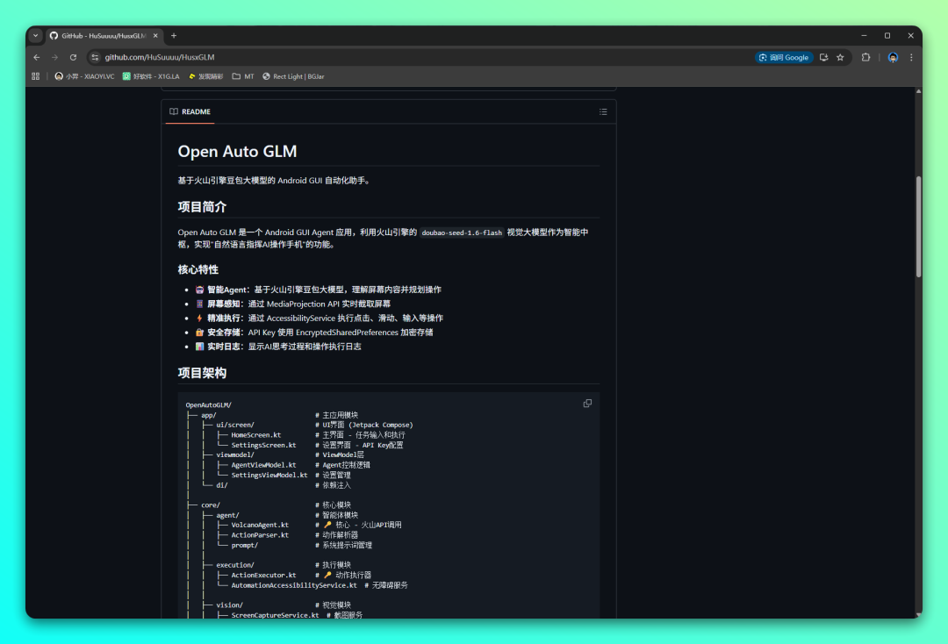Open the apps grid in bookmarks bar
948x644 pixels.
coord(36,76)
